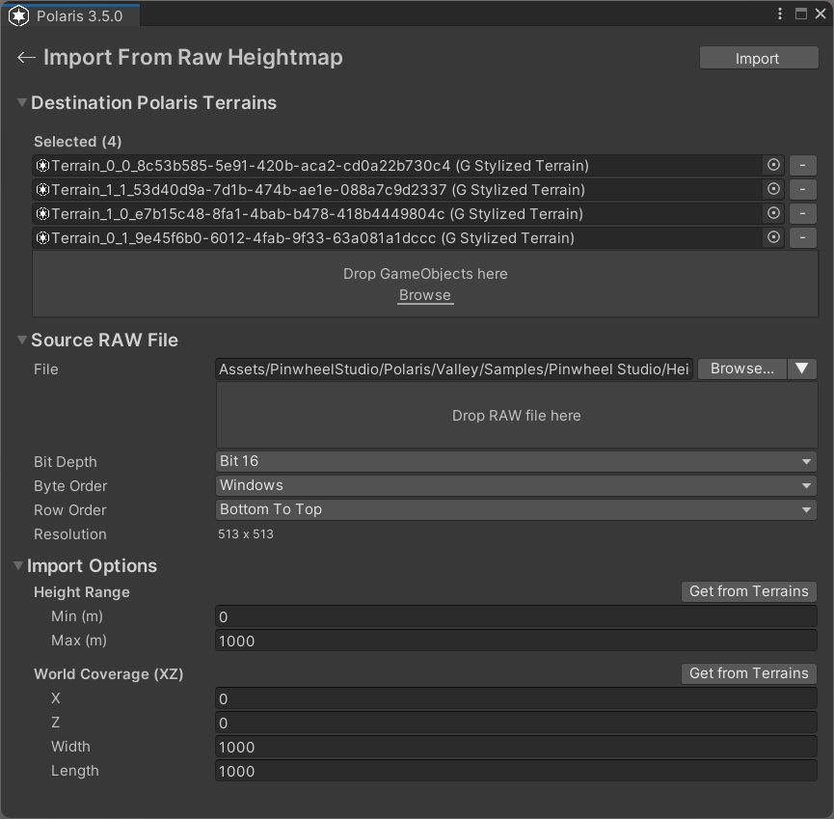Click the Z coverage input field
The image size is (834, 819).
pyautogui.click(x=516, y=723)
